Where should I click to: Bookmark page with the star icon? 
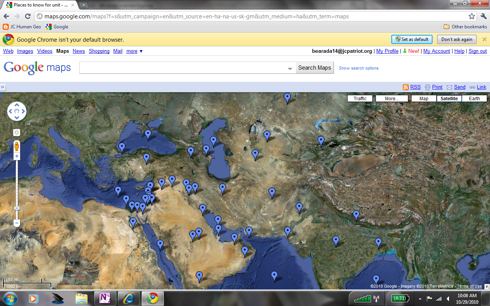(x=472, y=16)
